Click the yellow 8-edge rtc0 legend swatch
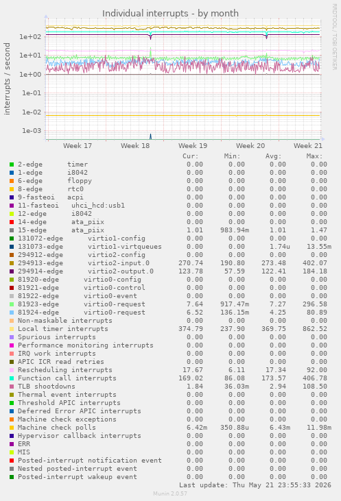 click(x=12, y=189)
